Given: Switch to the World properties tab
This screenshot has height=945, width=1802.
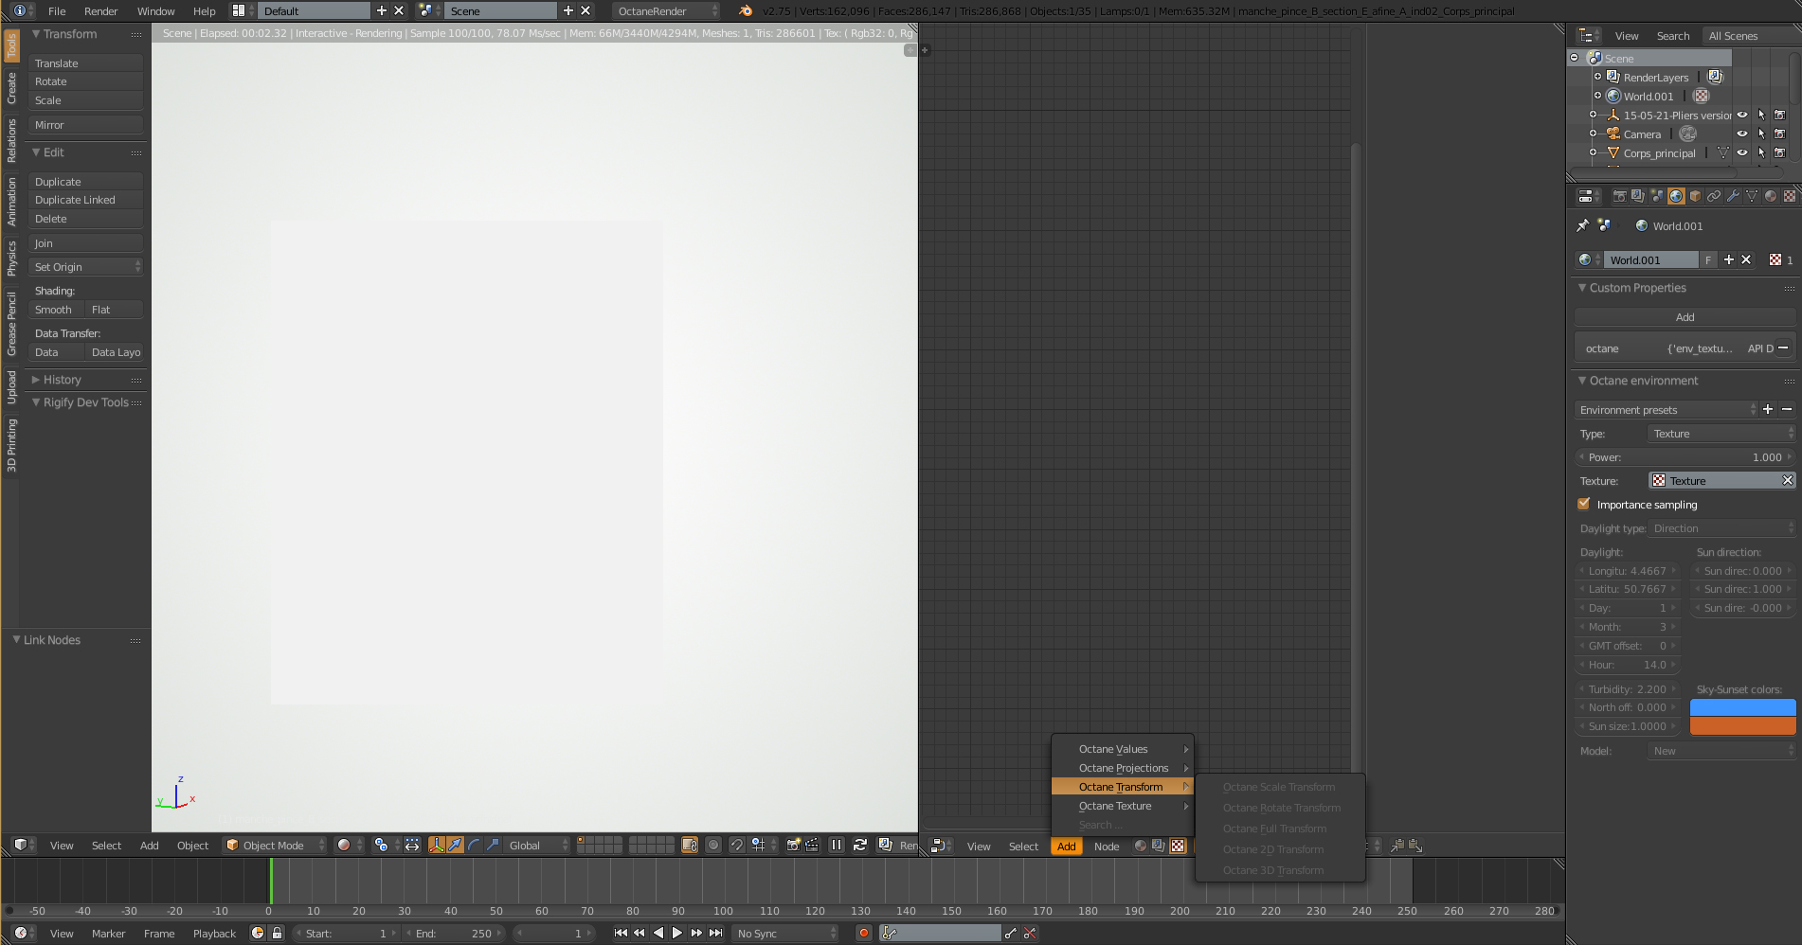Looking at the screenshot, I should pos(1676,196).
